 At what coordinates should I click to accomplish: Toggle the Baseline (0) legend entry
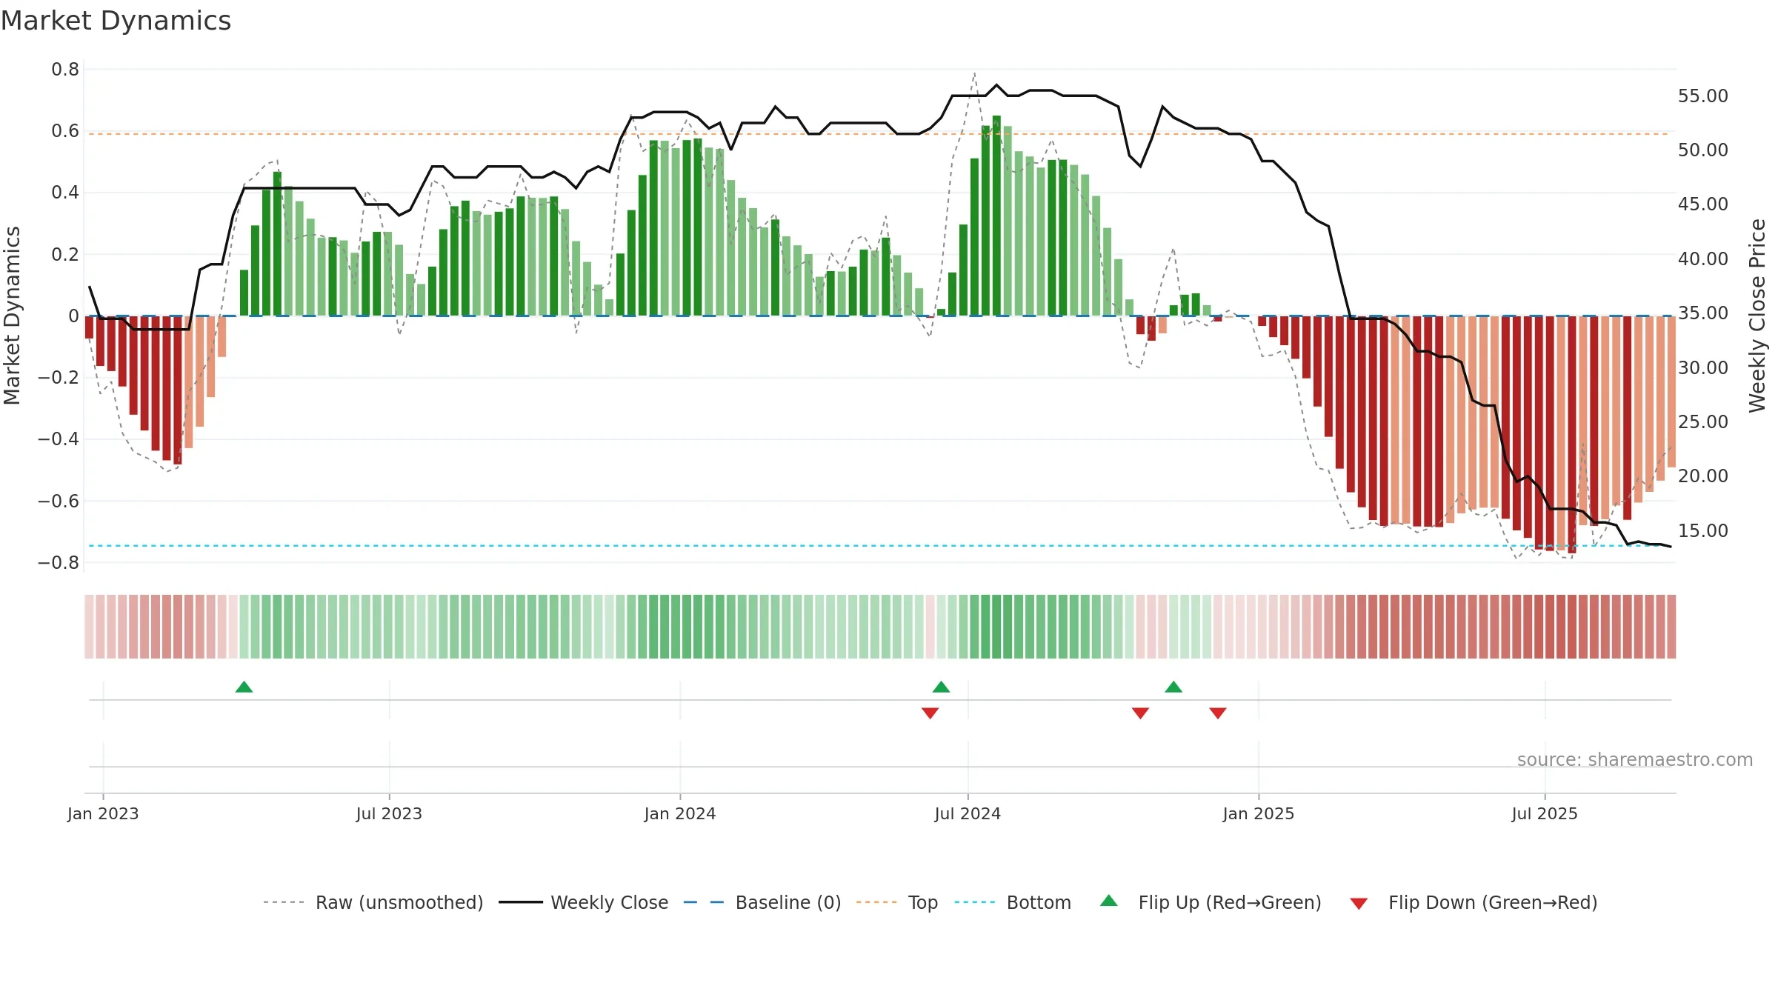(x=762, y=902)
